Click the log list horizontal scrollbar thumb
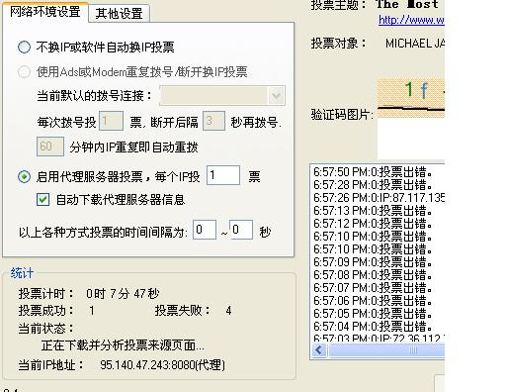 pos(387,350)
